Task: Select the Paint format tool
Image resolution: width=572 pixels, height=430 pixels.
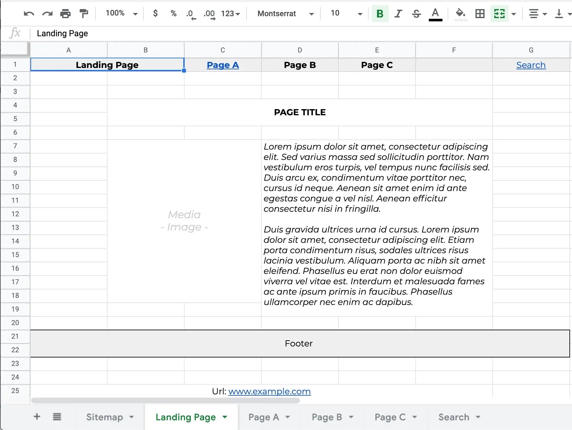Action: point(84,14)
